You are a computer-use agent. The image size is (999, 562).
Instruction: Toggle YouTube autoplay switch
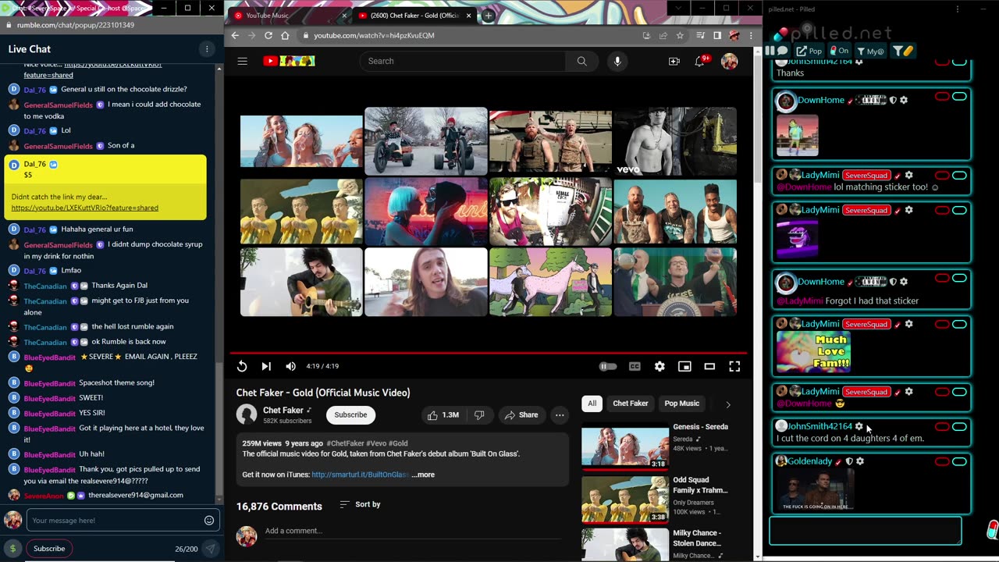point(607,366)
